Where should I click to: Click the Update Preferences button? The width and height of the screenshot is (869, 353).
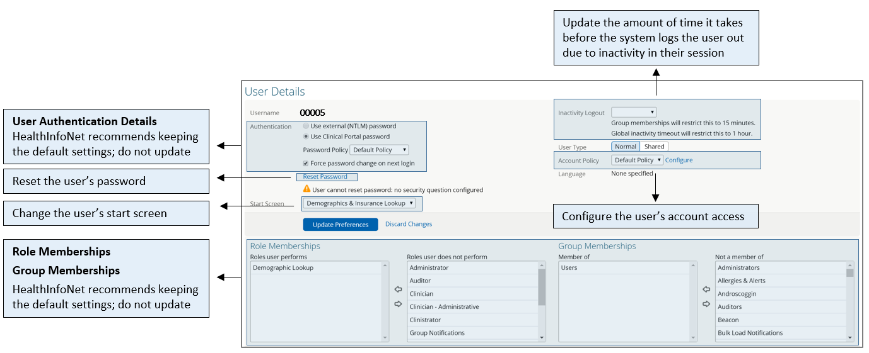[341, 225]
